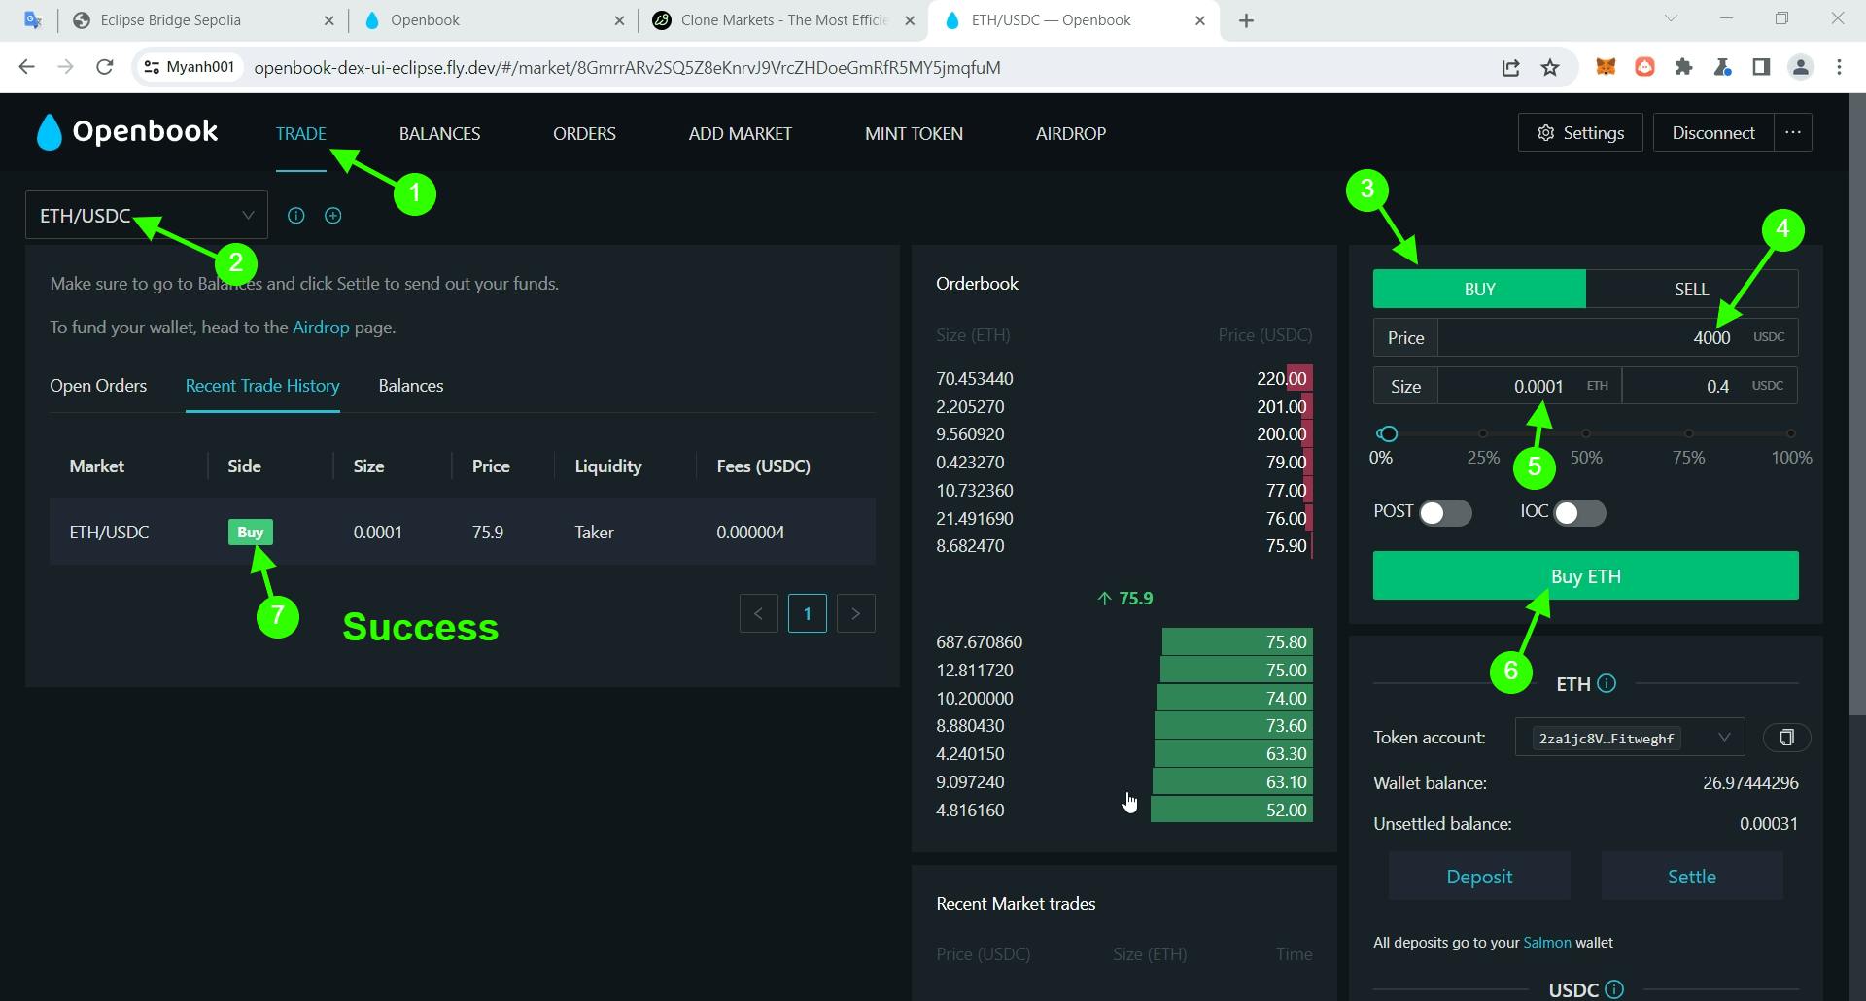The width and height of the screenshot is (1866, 1001).
Task: Open the MetaMask fox extension
Action: click(x=1606, y=67)
